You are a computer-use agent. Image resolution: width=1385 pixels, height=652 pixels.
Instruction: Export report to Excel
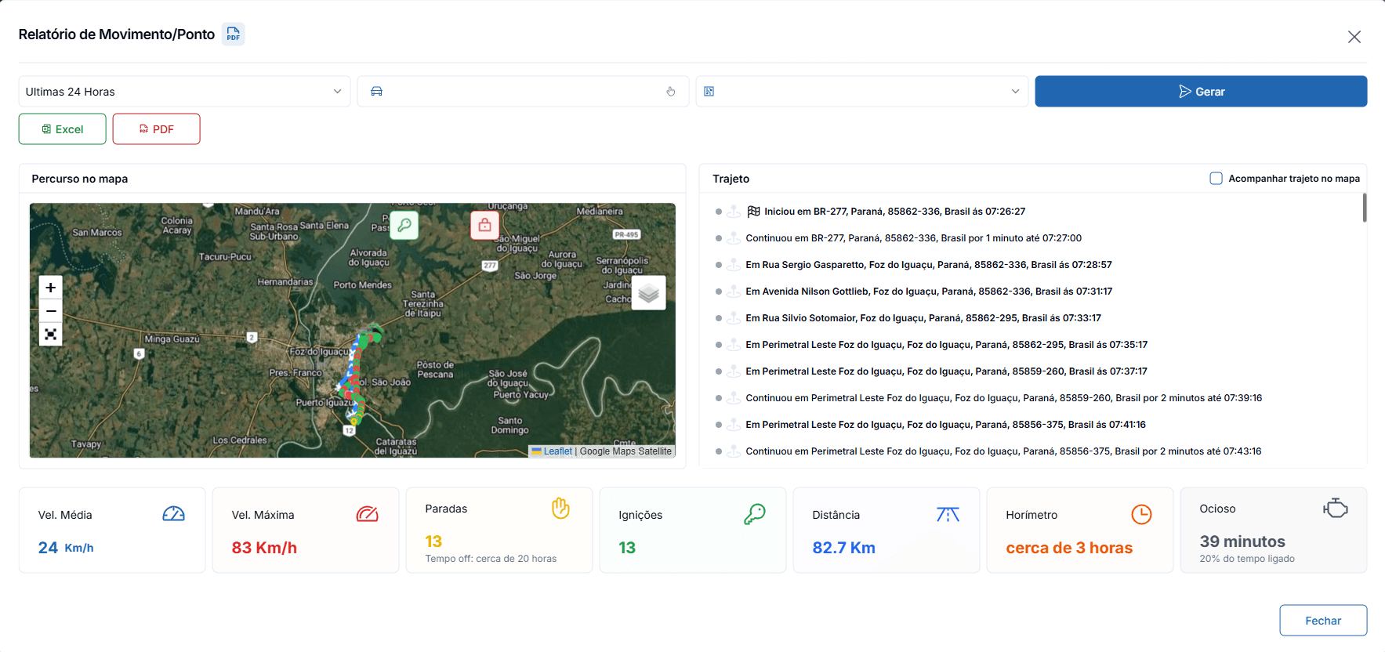63,129
